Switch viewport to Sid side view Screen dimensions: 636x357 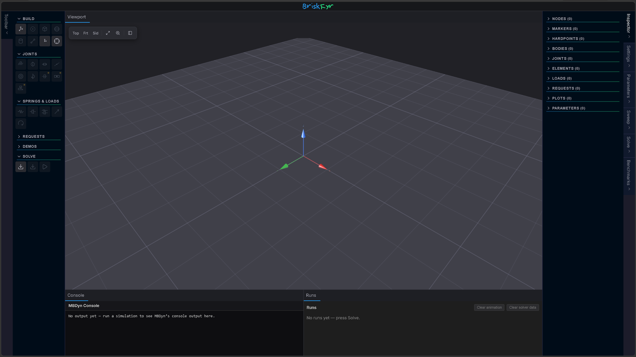tap(95, 33)
